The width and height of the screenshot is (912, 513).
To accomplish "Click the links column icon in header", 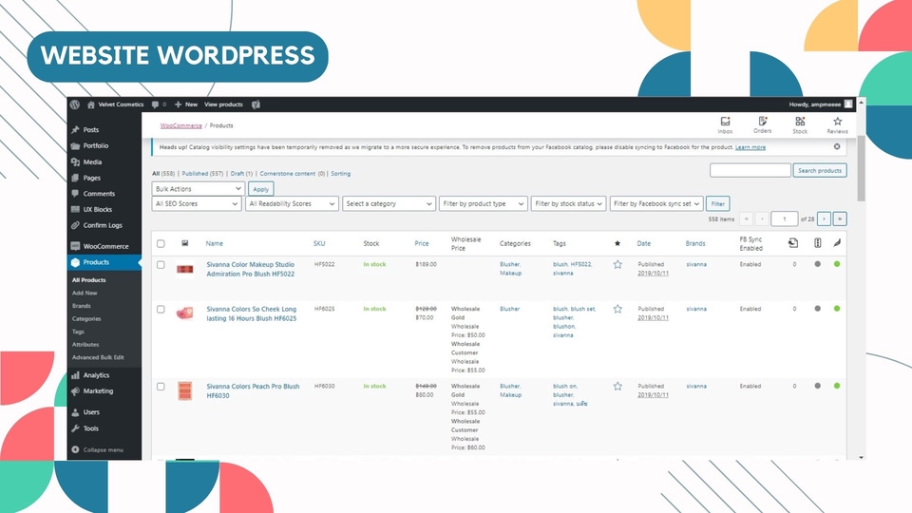I will tap(793, 243).
